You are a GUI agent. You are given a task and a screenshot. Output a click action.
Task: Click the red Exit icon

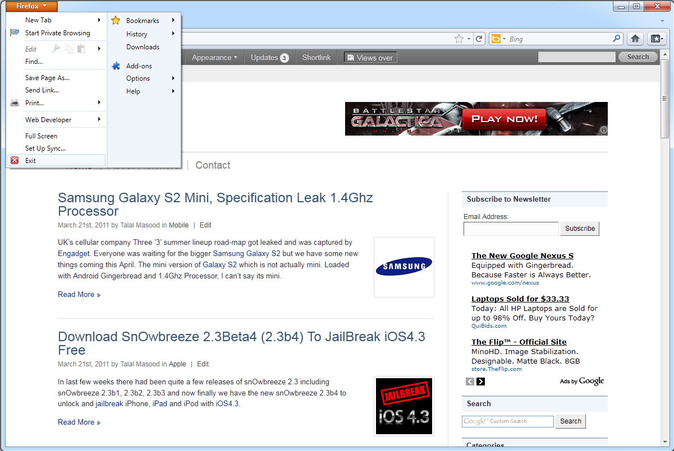[x=15, y=161]
